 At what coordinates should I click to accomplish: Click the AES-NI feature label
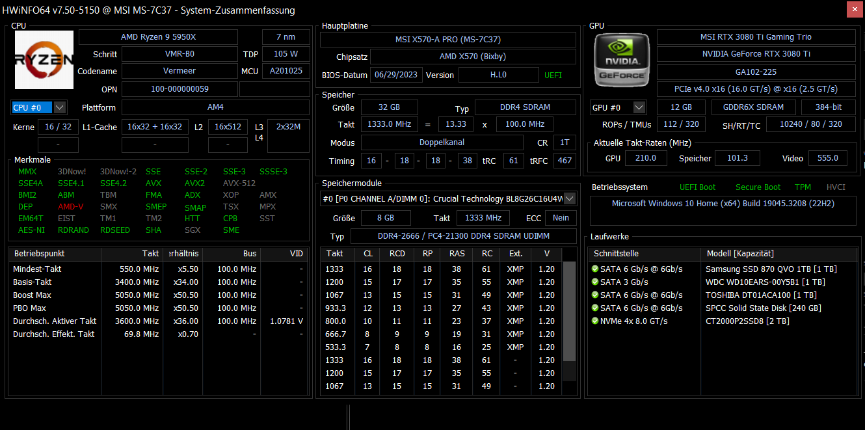pyautogui.click(x=31, y=230)
